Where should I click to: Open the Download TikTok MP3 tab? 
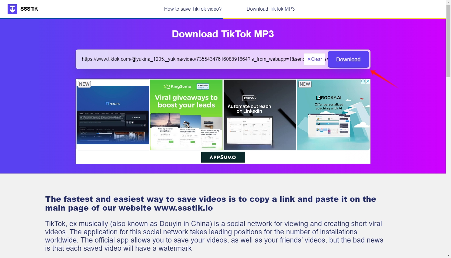(x=270, y=9)
